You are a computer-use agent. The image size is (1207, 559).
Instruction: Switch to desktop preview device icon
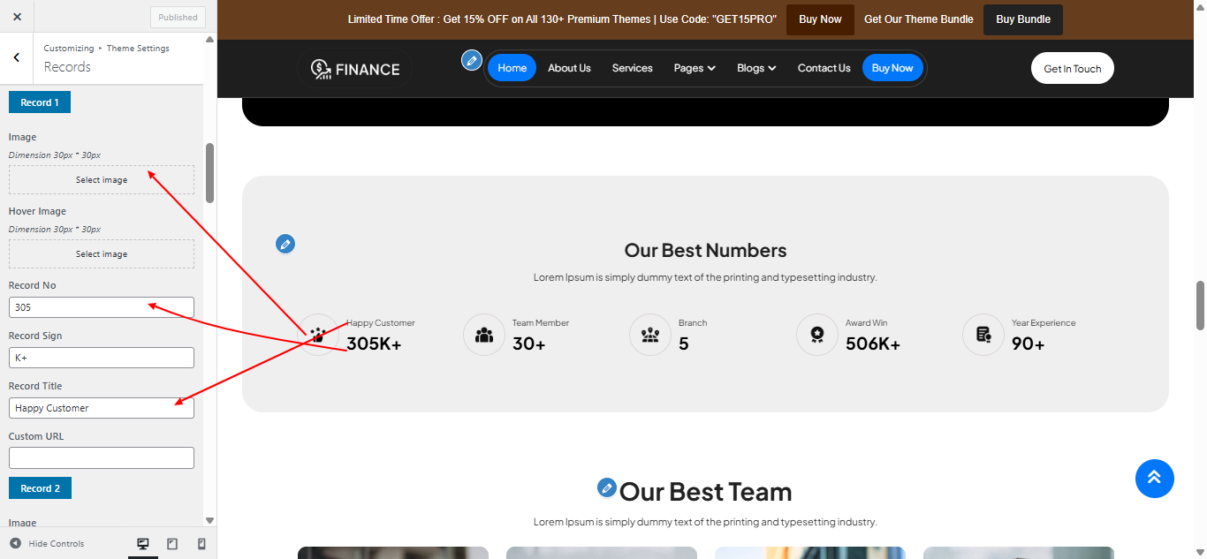pos(143,544)
